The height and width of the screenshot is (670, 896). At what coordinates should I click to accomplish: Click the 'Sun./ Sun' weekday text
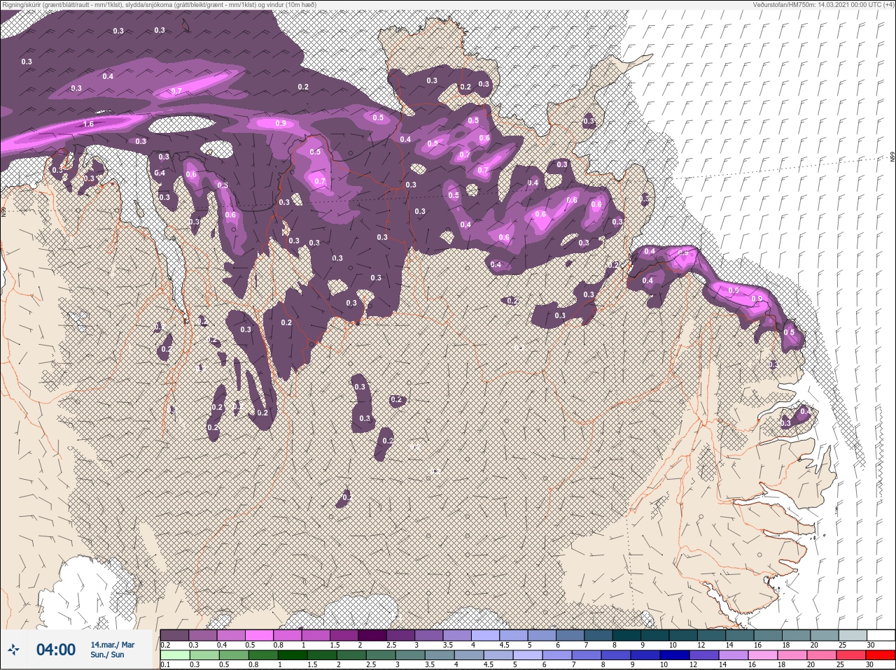tap(107, 655)
